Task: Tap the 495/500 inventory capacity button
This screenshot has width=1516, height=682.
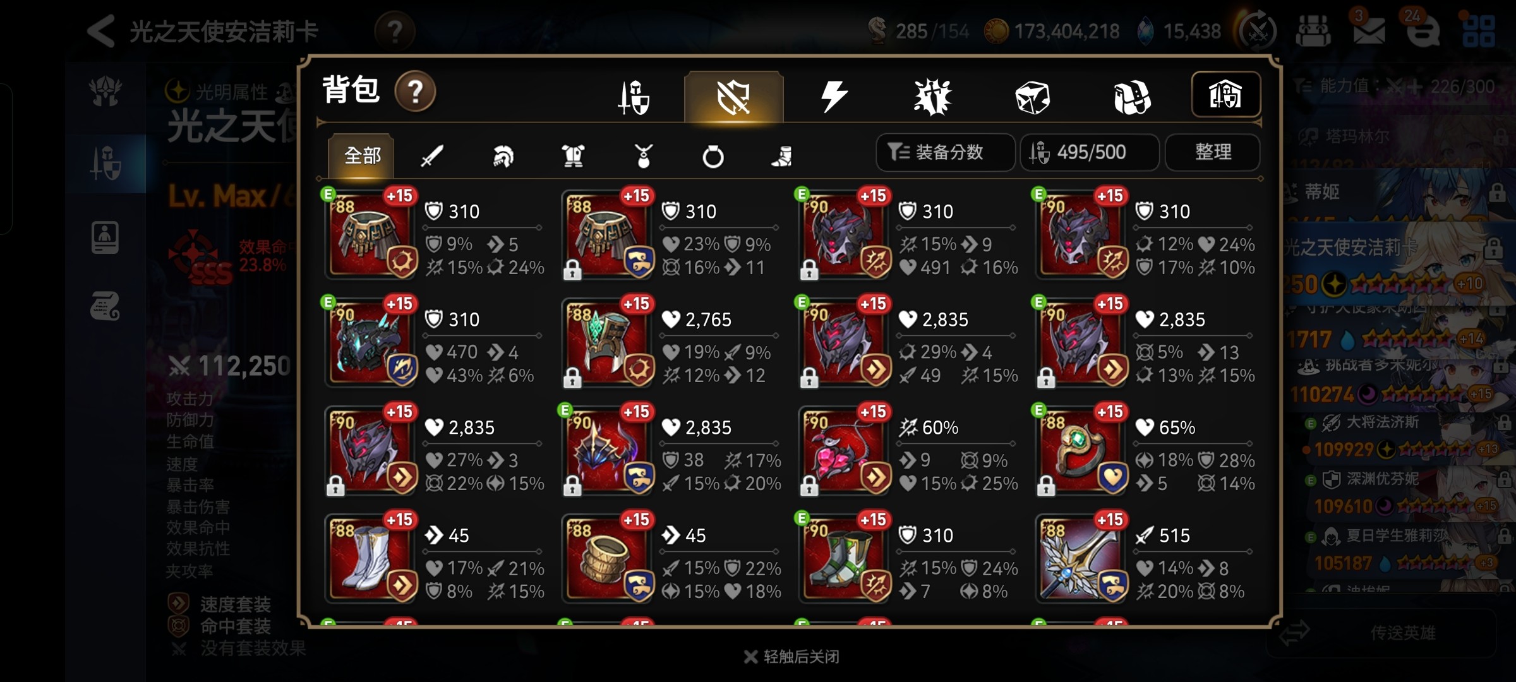Action: 1090,152
